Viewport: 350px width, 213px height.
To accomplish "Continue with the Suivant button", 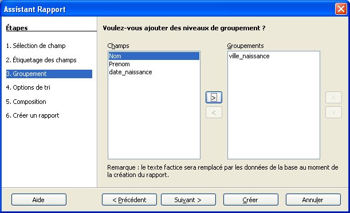I will point(188,200).
